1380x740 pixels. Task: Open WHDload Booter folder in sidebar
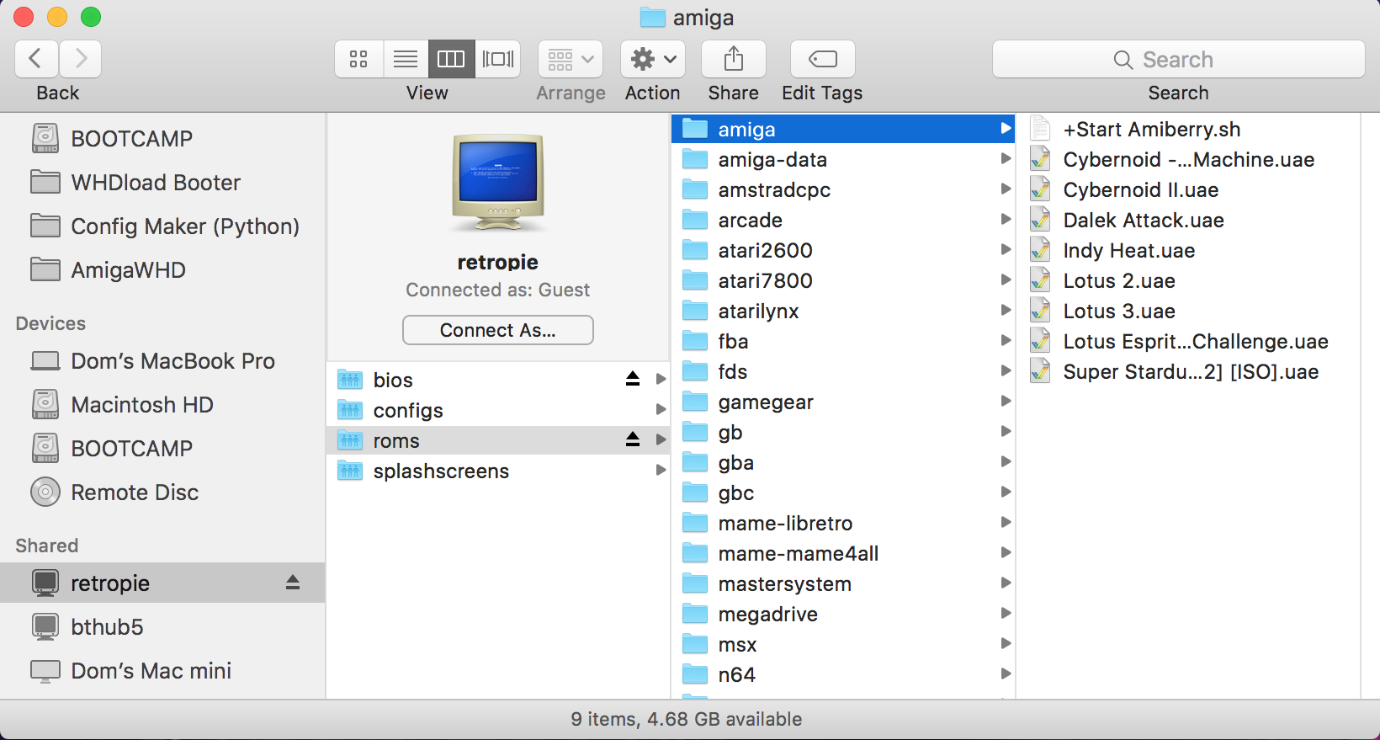point(162,182)
